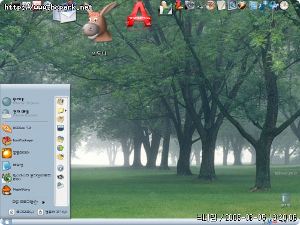Open the notepad with pencil dock icon
Screen dimensions: 300x225
click(x=221, y=5)
